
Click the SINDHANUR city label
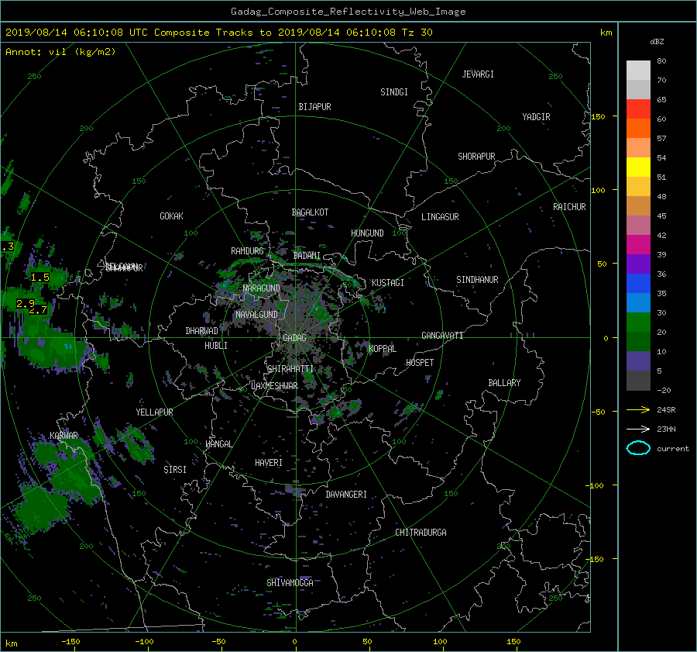[477, 280]
